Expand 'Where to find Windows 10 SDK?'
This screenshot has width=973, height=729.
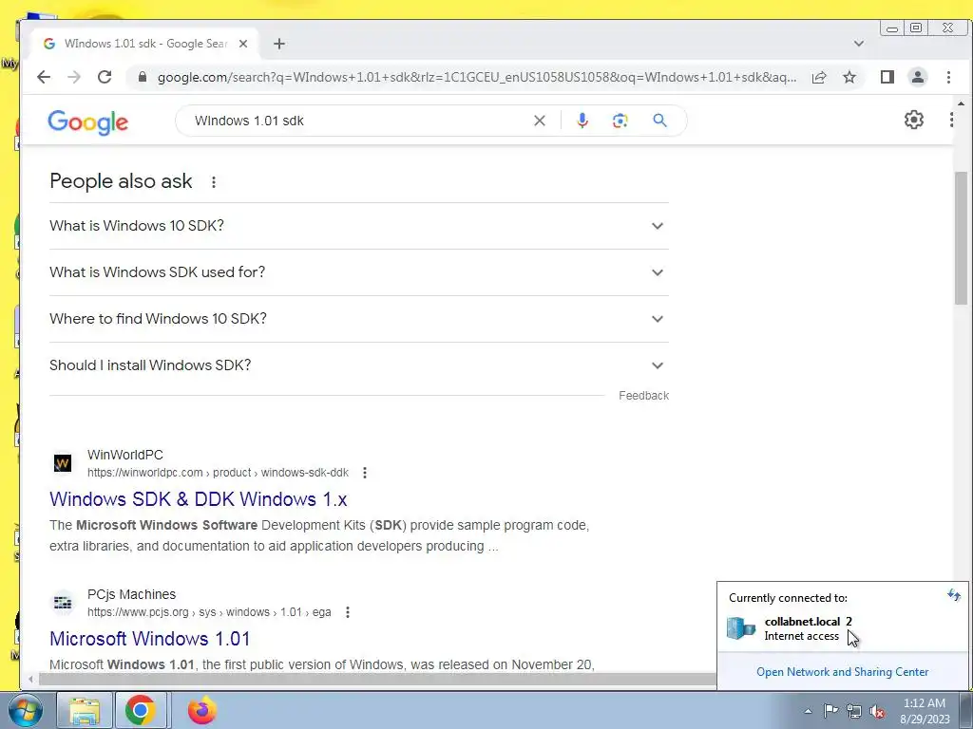[358, 319]
